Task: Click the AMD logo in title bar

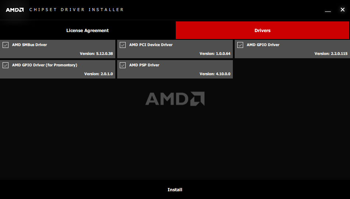Action: [x=15, y=10]
